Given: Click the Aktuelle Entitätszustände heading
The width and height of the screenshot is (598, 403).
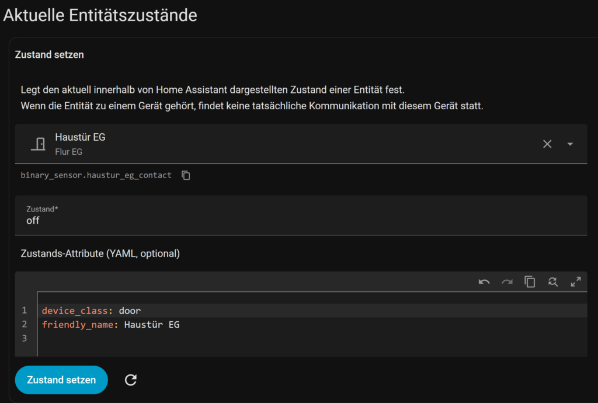Looking at the screenshot, I should click(100, 15).
